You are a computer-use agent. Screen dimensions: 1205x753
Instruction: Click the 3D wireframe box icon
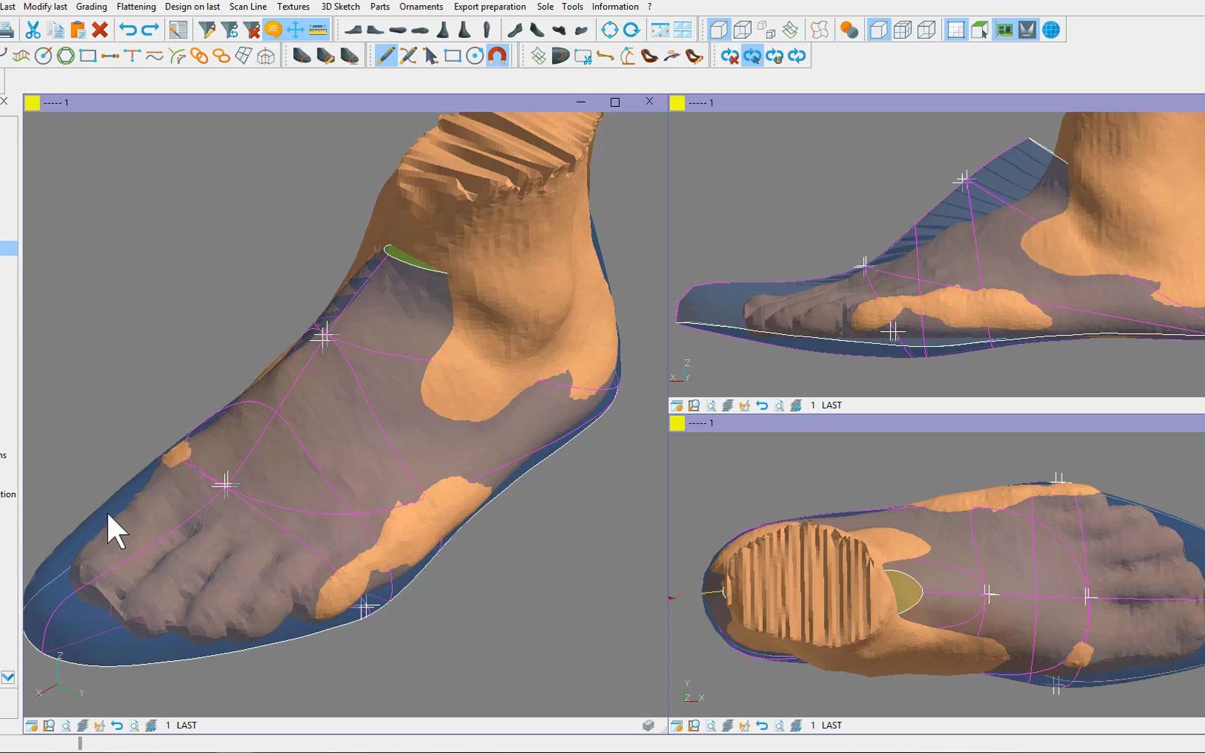(x=266, y=56)
